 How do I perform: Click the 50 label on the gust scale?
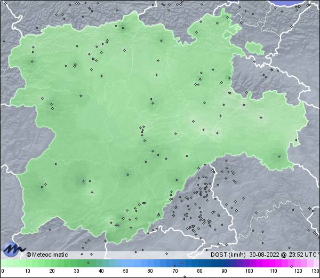125,271
